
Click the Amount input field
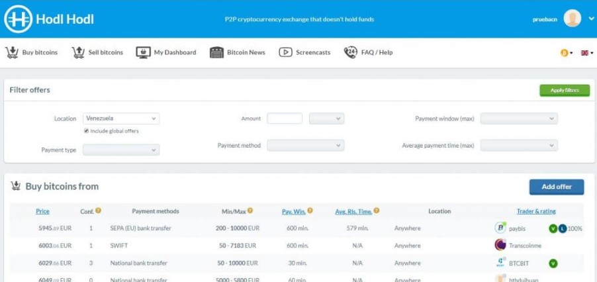click(285, 118)
